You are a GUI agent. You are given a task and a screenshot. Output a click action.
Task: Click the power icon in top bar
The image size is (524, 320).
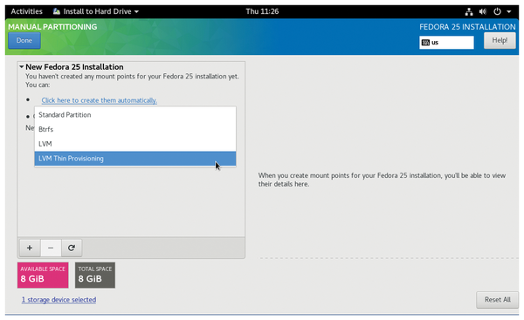[x=497, y=11]
